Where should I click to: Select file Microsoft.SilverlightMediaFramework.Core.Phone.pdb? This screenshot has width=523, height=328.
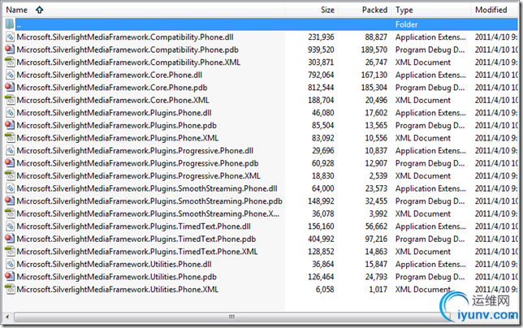point(112,88)
